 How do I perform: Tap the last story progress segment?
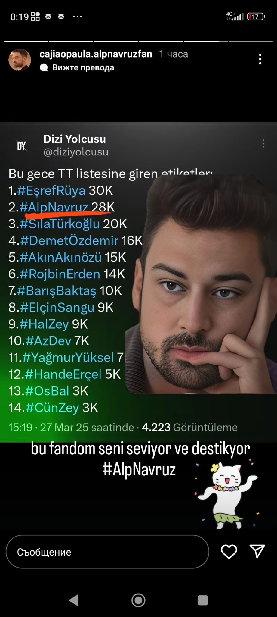[251, 41]
